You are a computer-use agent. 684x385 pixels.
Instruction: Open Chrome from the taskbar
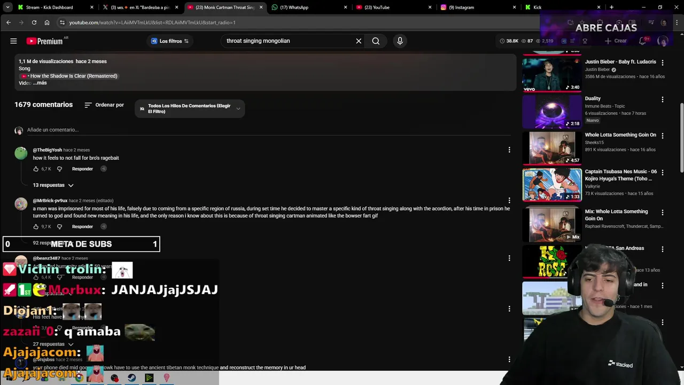pyautogui.click(x=79, y=378)
